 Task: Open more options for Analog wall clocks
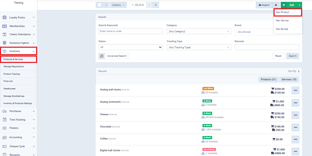(x=295, y=90)
